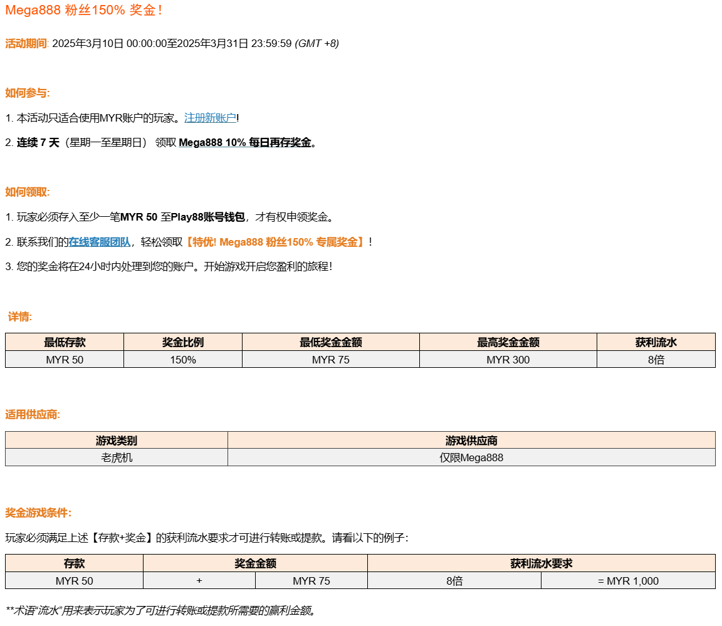Image resolution: width=722 pixels, height=626 pixels.
Task: Click the Mega888 粉丝150% 奖金 page title
Action: (83, 11)
